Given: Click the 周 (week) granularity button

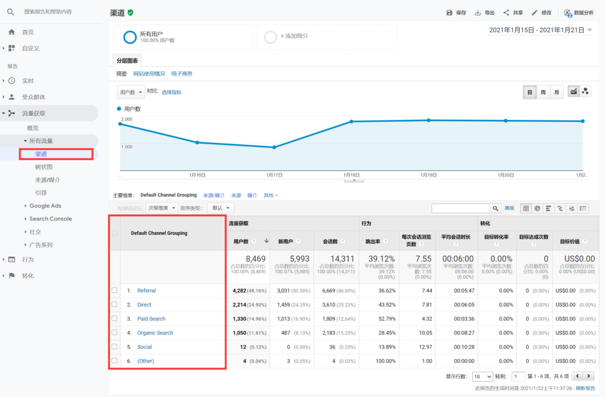Looking at the screenshot, I should point(543,92).
